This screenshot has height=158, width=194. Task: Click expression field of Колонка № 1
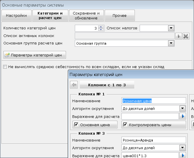150,116
